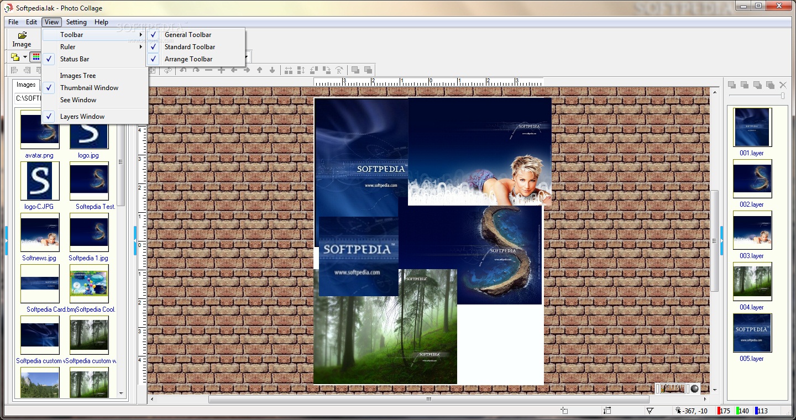
Task: Click the fourth layer order icon in Layers panel
Action: pos(770,85)
